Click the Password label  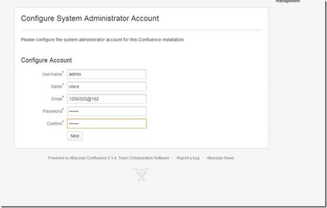pos(53,111)
